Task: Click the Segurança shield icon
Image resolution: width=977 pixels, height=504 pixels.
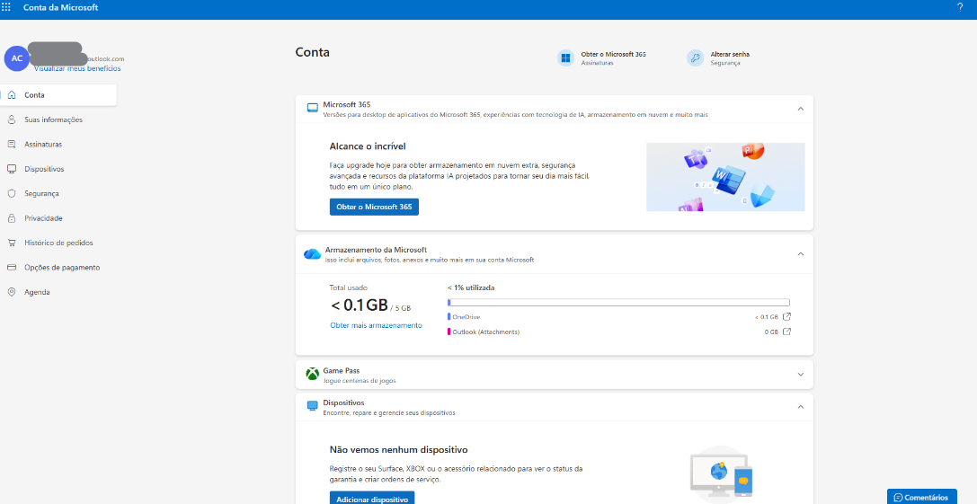Action: point(11,194)
